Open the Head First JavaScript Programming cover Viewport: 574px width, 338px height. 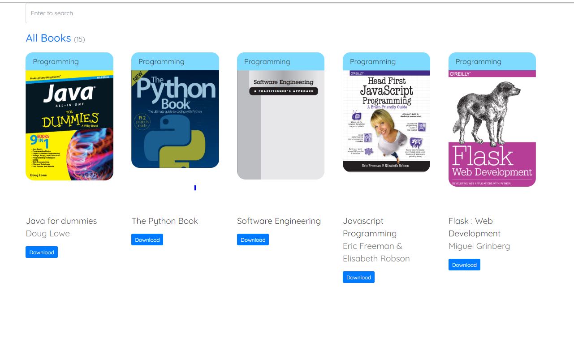(x=386, y=121)
